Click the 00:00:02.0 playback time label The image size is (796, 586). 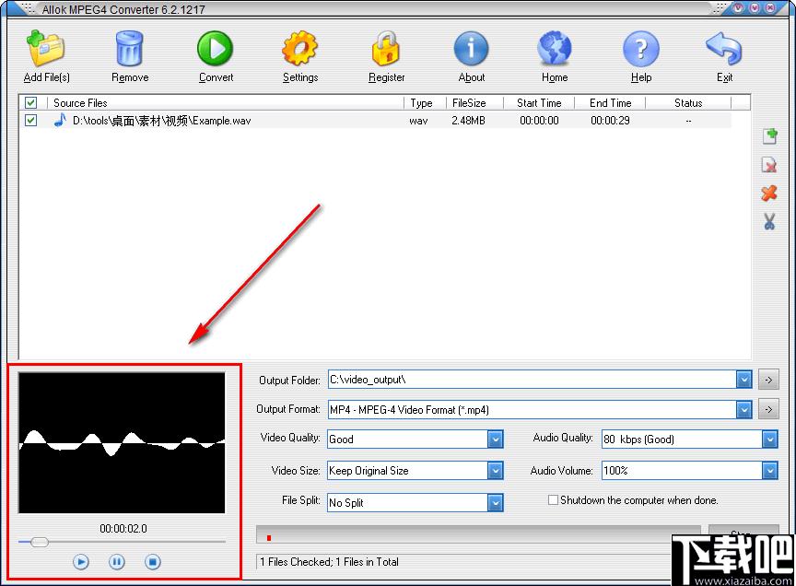tap(123, 529)
